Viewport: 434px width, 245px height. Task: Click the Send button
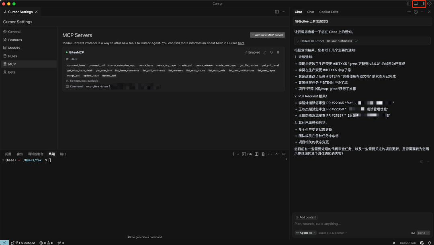(x=424, y=233)
